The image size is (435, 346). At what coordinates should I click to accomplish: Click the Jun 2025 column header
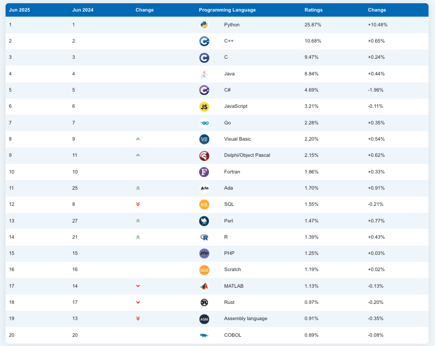pyautogui.click(x=19, y=10)
